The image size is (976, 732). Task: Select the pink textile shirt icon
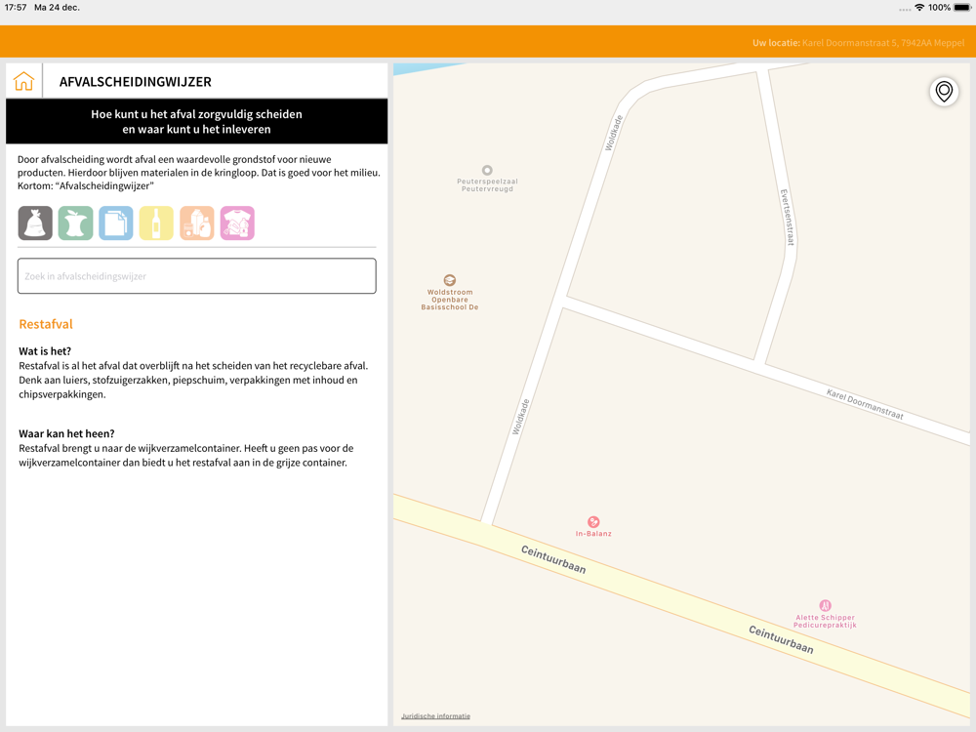(x=237, y=223)
